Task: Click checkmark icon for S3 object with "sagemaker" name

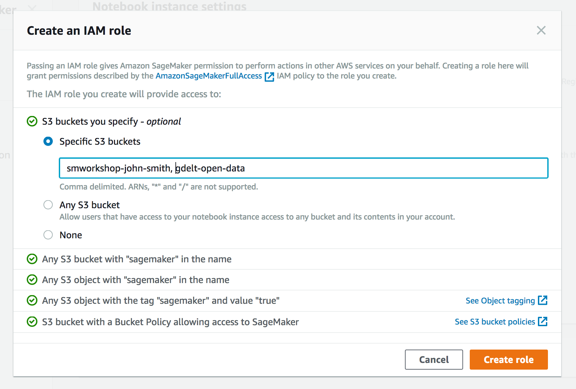Action: [32, 280]
